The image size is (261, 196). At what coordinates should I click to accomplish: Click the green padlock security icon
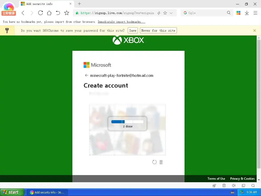[x=77, y=13]
